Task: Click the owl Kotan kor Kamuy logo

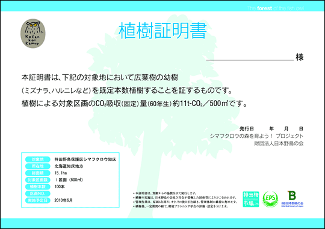Action: 33,34
